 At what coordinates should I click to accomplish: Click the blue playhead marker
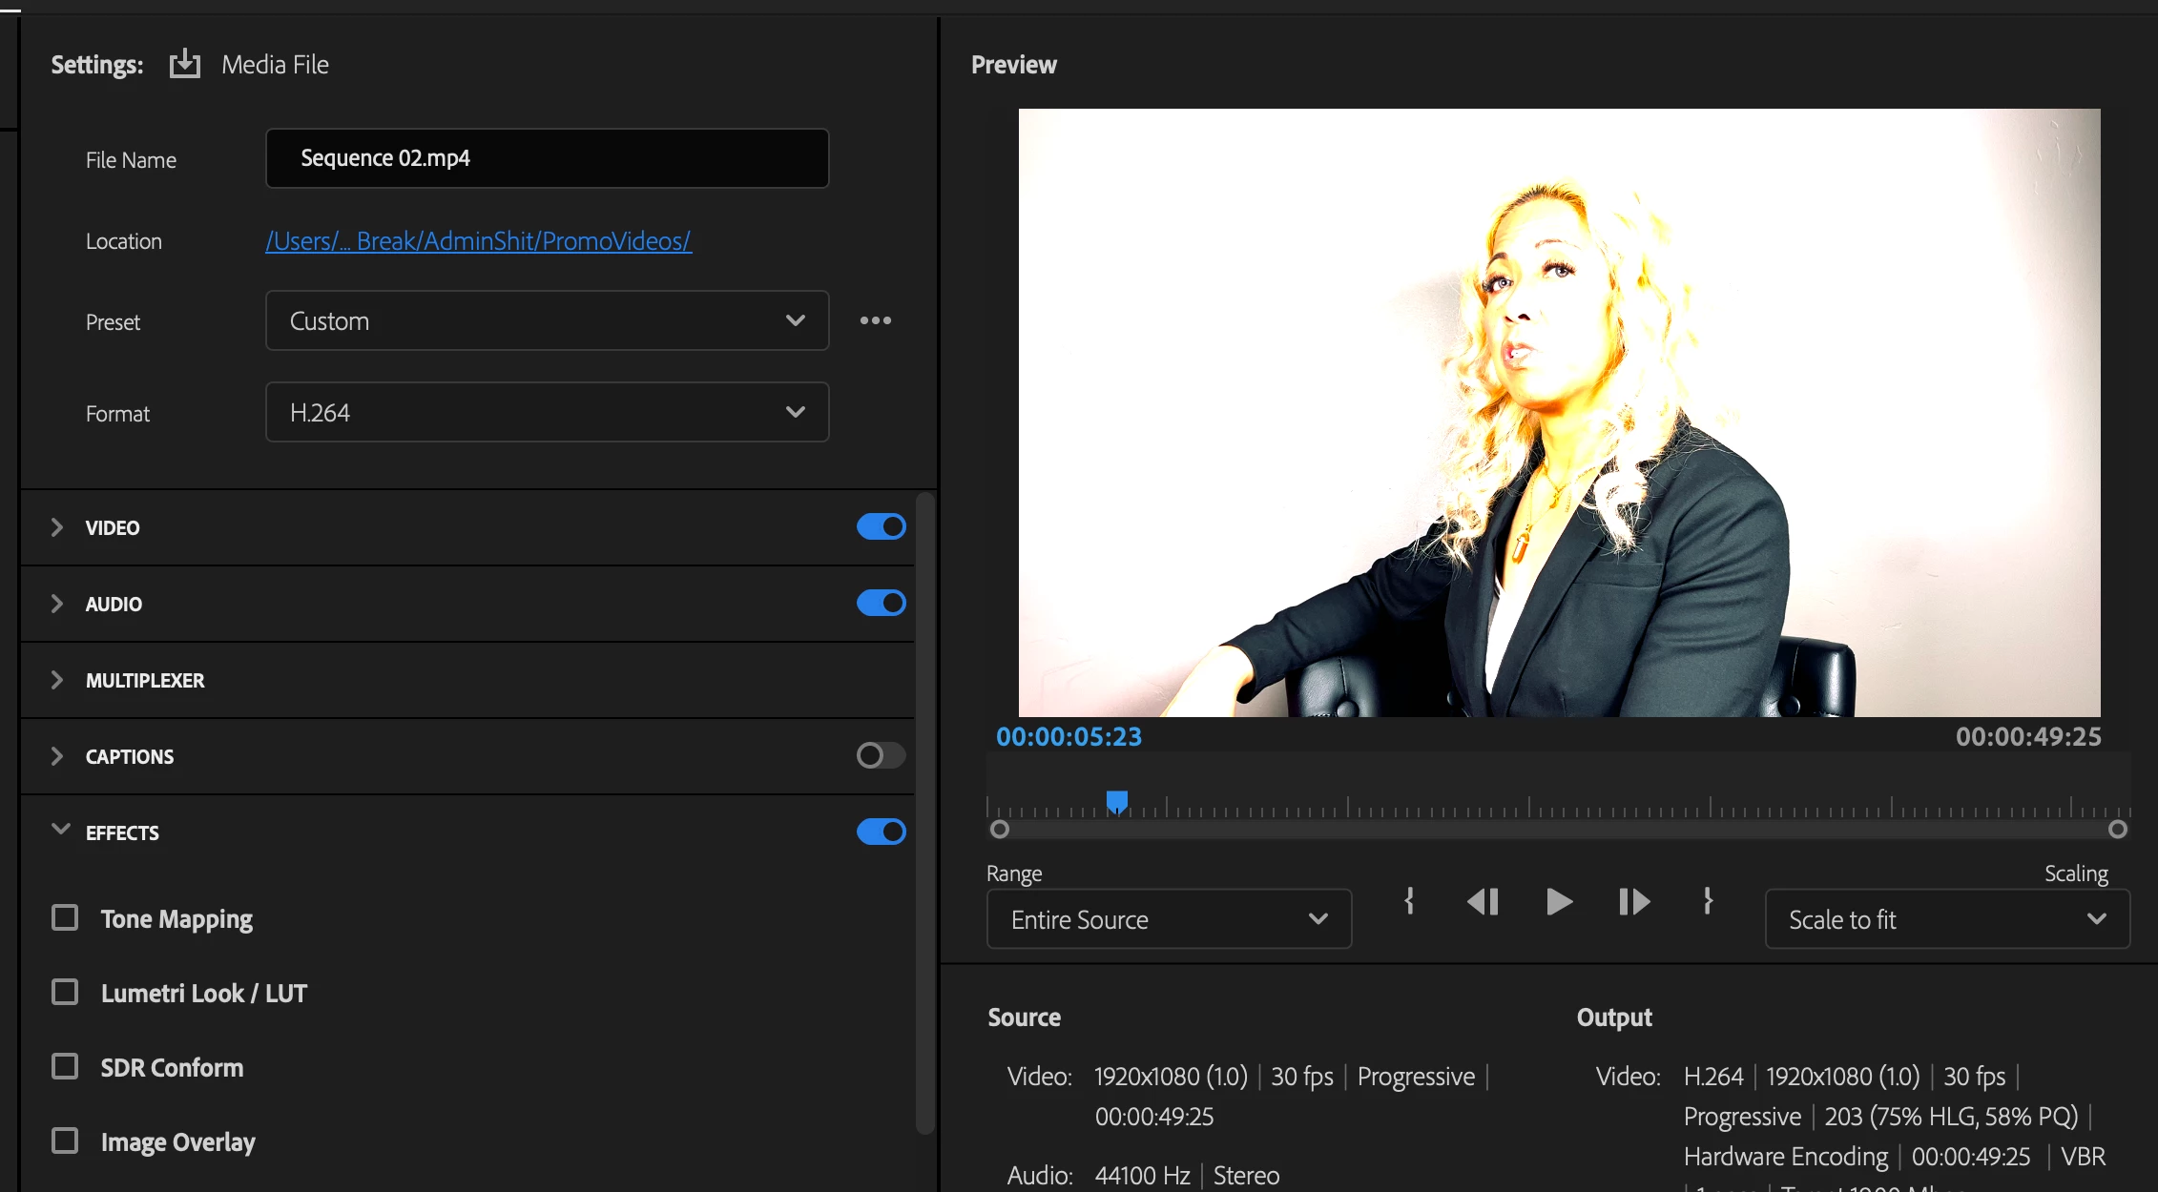1116,802
